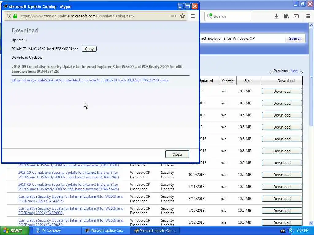314x235 pixels.
Task: Open page actions three-dot menu in dialog
Action: coord(174,16)
